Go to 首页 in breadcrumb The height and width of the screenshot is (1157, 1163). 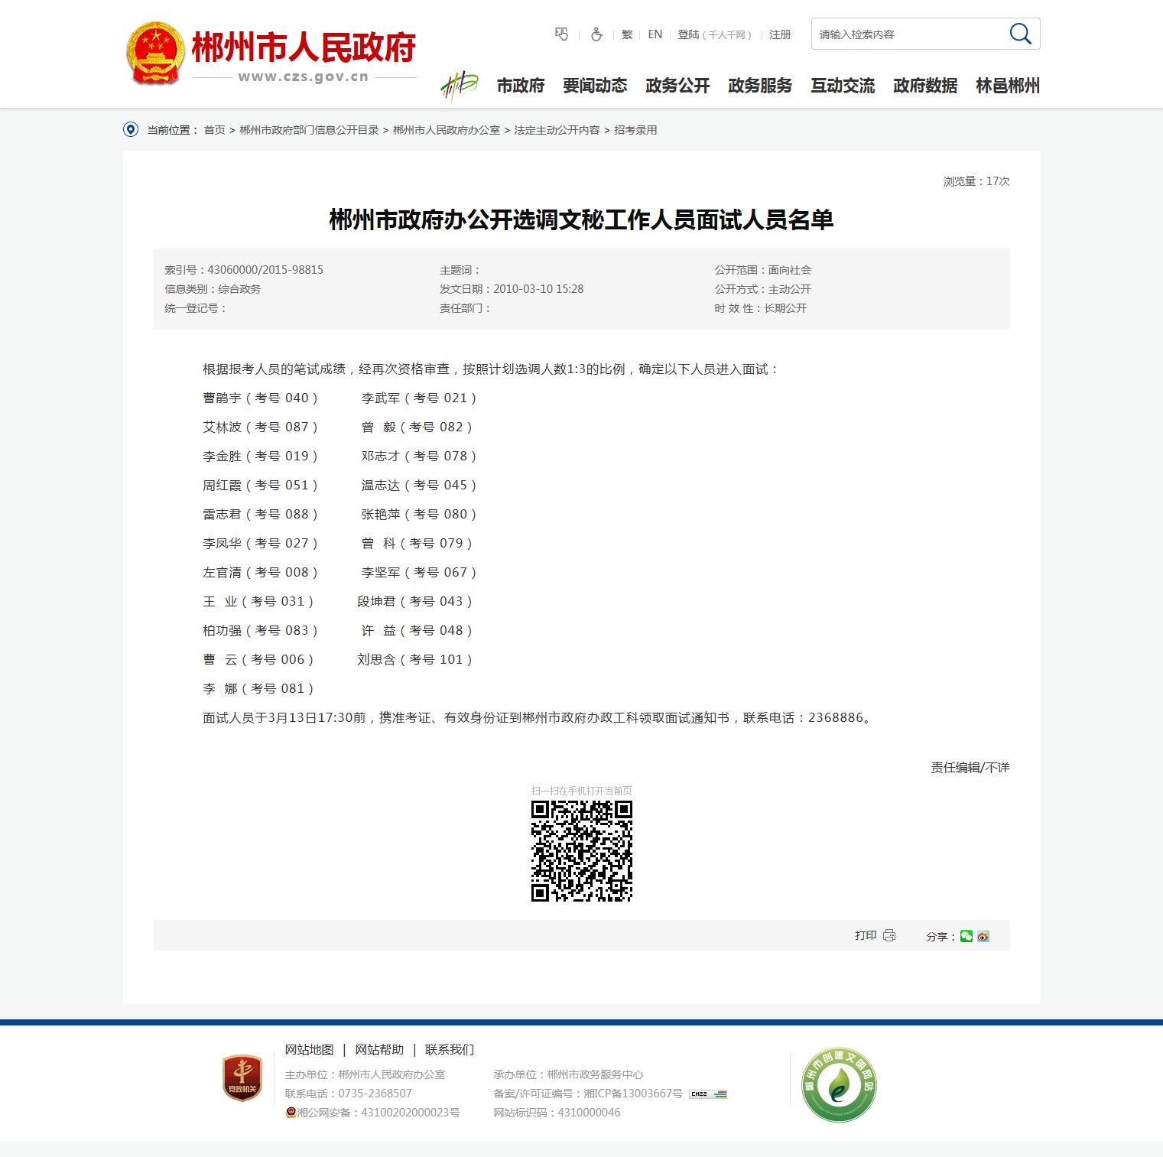[x=214, y=130]
